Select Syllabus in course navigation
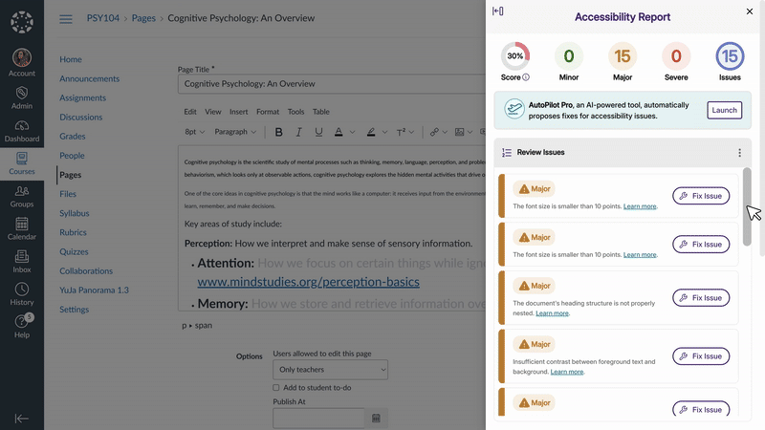The width and height of the screenshot is (765, 430). [x=75, y=213]
